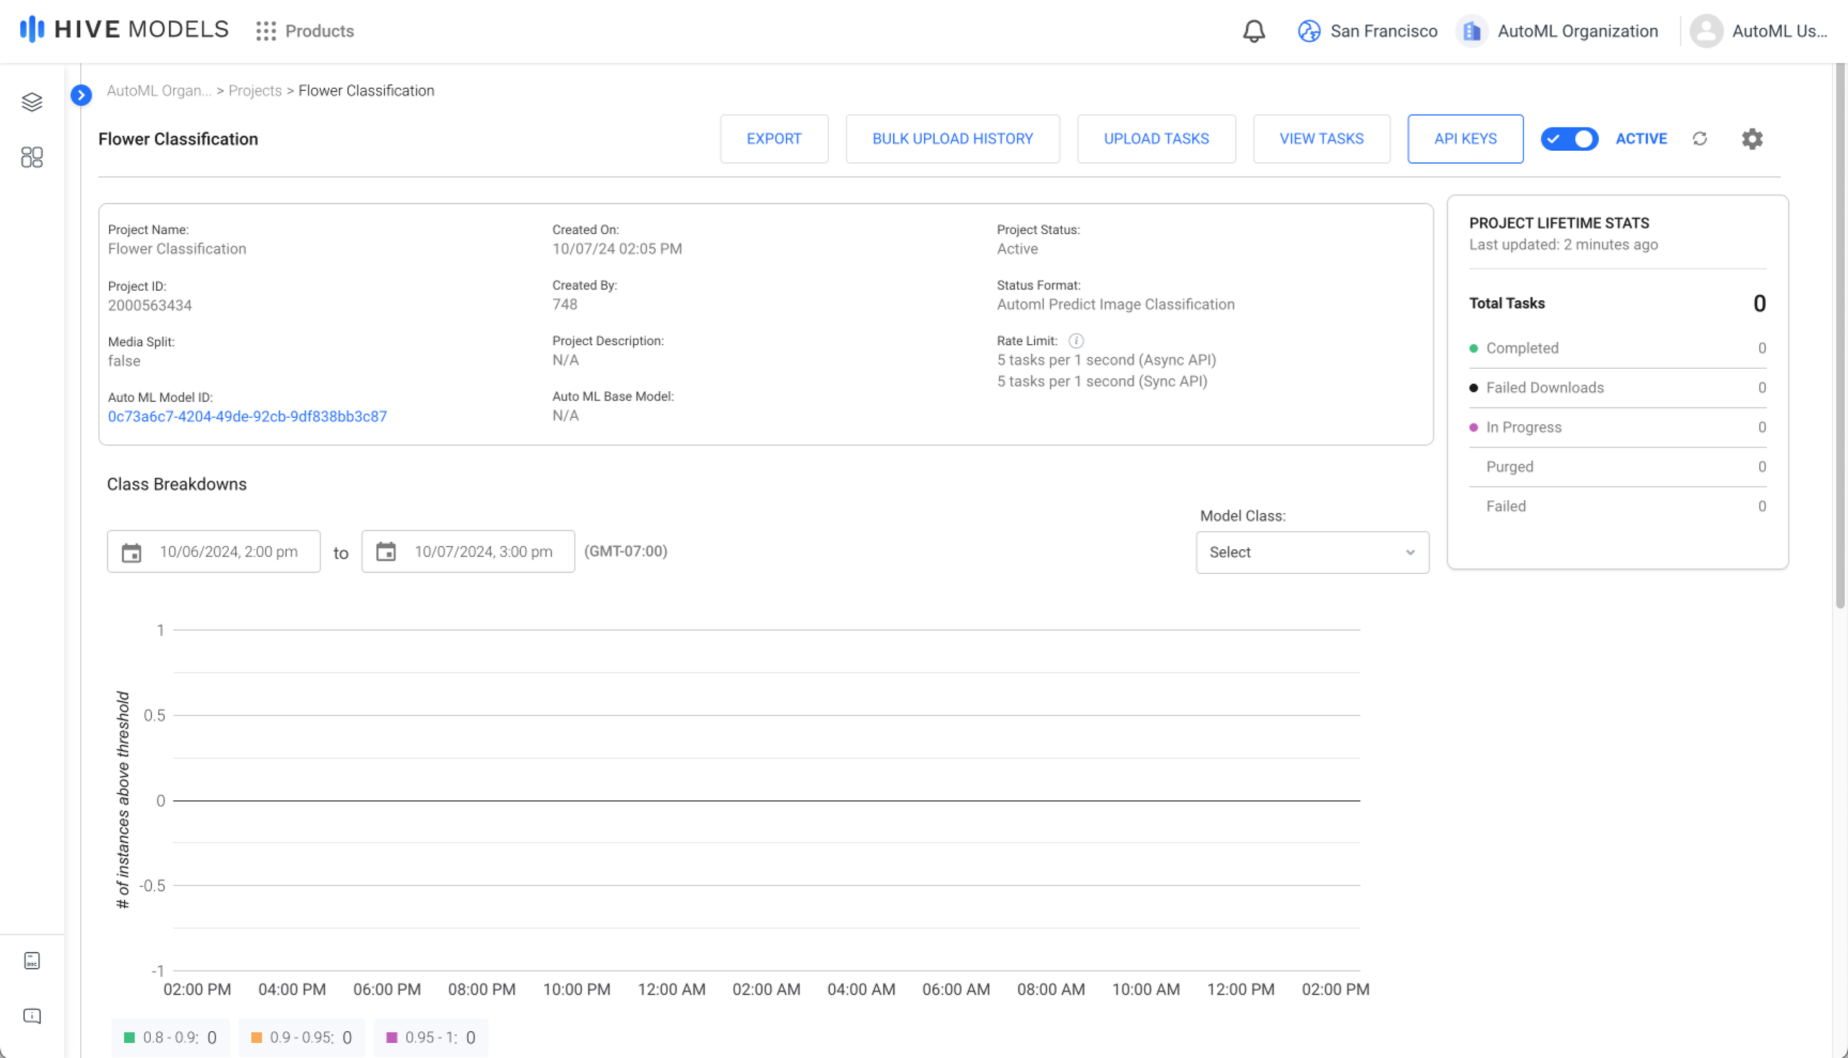Click the page vertical scrollbar
Image resolution: width=1848 pixels, height=1058 pixels.
coord(1840,334)
